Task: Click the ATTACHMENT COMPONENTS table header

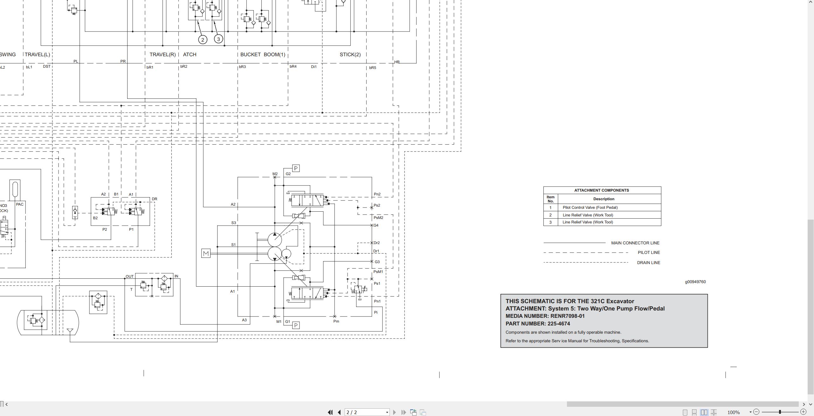Action: pos(602,190)
